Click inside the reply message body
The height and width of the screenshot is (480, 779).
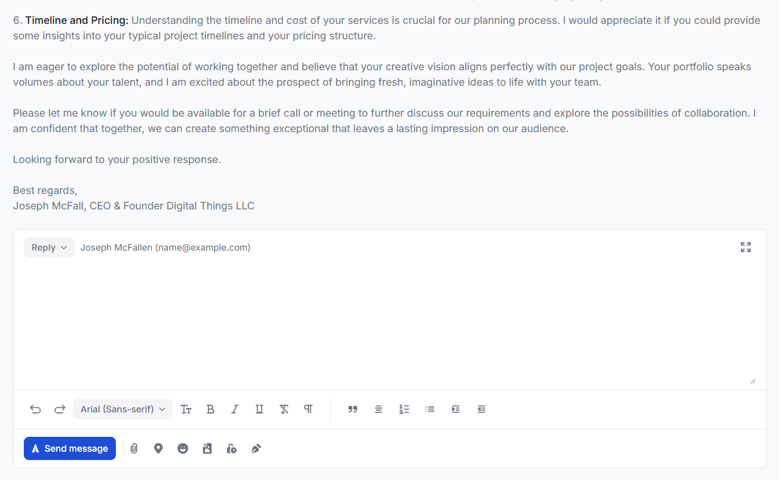pyautogui.click(x=386, y=322)
